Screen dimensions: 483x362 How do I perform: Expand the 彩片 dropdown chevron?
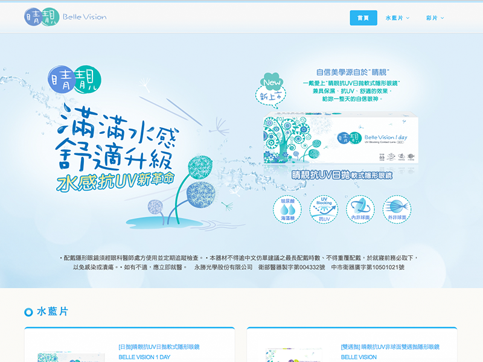pos(443,18)
